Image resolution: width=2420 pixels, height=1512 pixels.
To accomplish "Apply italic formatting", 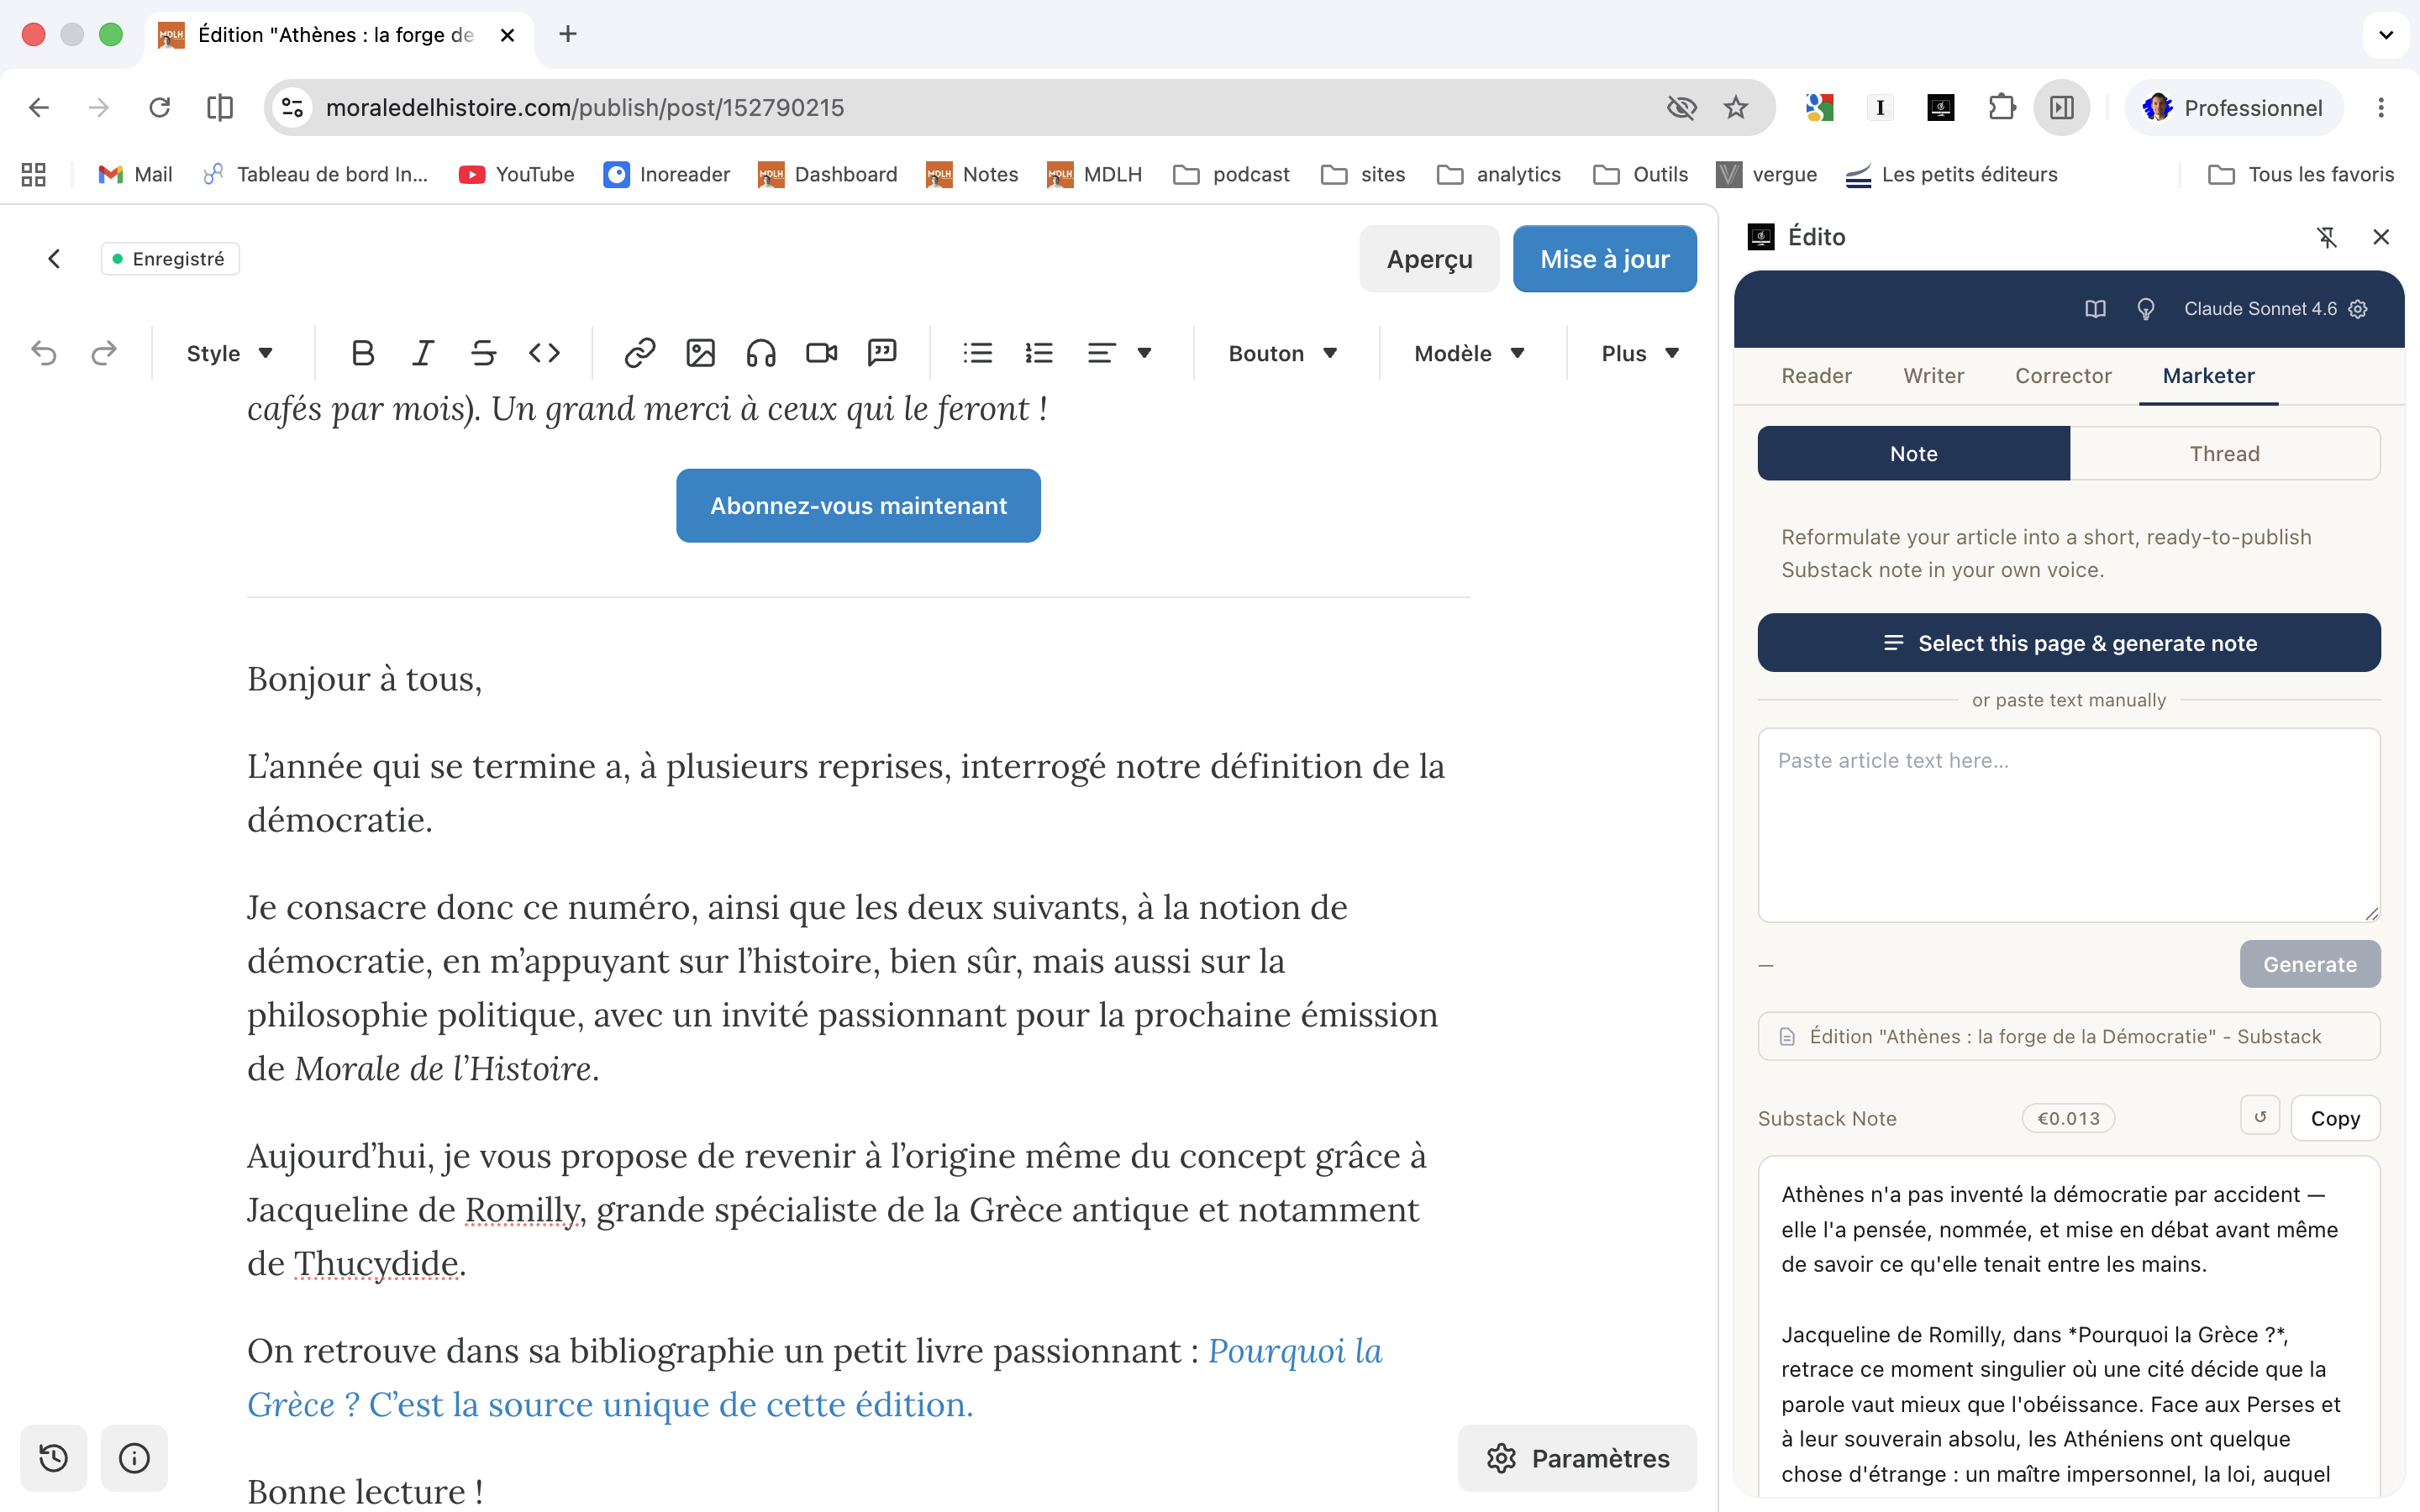I will click(x=423, y=353).
